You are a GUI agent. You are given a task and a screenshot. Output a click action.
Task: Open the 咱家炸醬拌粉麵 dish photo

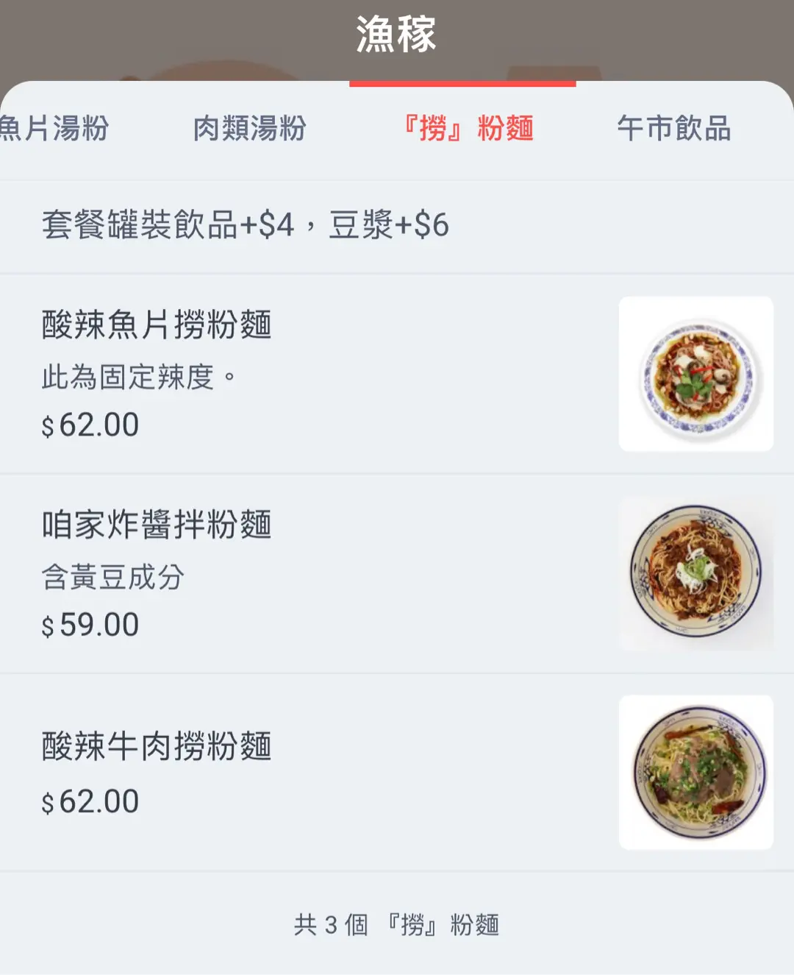(695, 573)
